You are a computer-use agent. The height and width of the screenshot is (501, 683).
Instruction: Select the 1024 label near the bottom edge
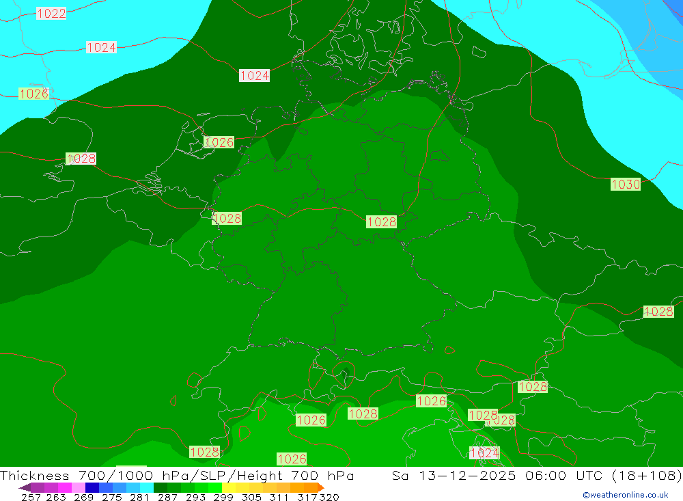click(484, 453)
